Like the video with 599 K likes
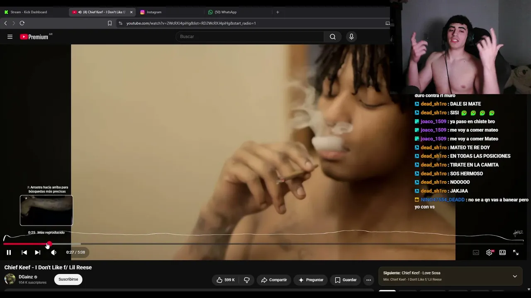This screenshot has width=531, height=298. [x=225, y=280]
